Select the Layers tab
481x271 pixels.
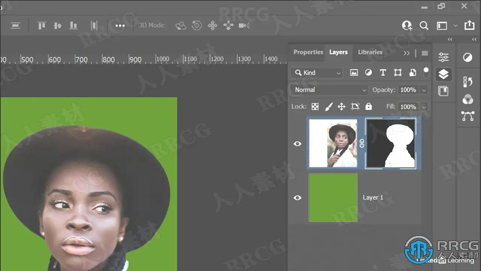338,52
